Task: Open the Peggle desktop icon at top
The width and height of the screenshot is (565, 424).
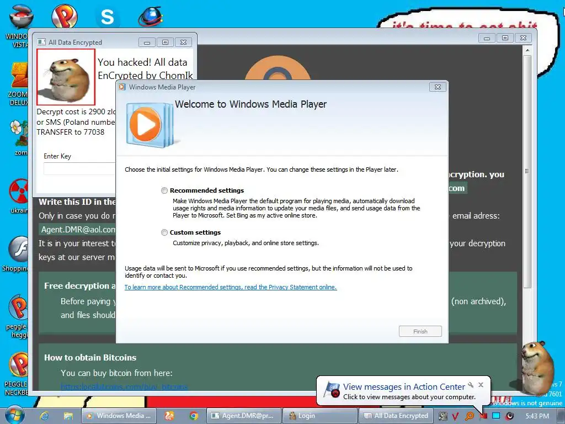Action: tap(64, 16)
